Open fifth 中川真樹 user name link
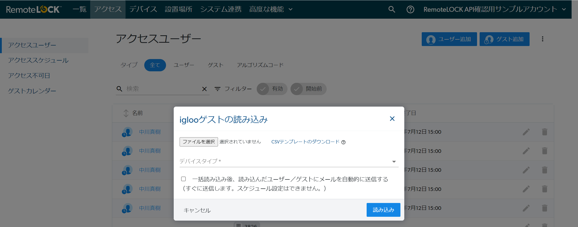Screen dimensions: 578x227 pos(150,208)
